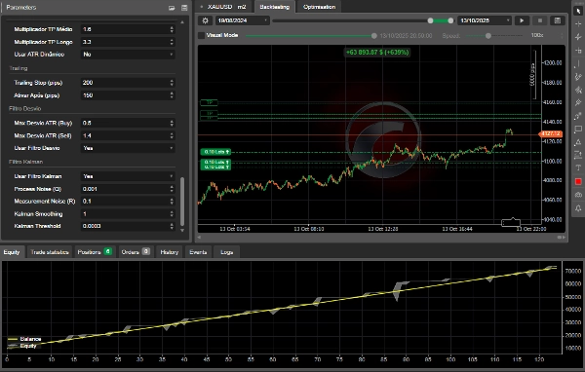Enable the Visual Mode checkbox

pos(202,35)
